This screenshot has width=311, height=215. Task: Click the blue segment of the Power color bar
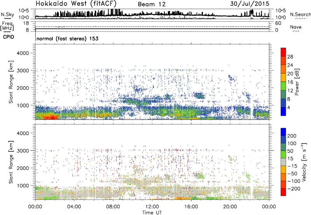(283, 111)
